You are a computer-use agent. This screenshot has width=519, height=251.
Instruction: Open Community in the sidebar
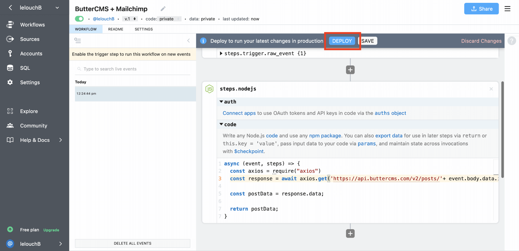pos(33,126)
